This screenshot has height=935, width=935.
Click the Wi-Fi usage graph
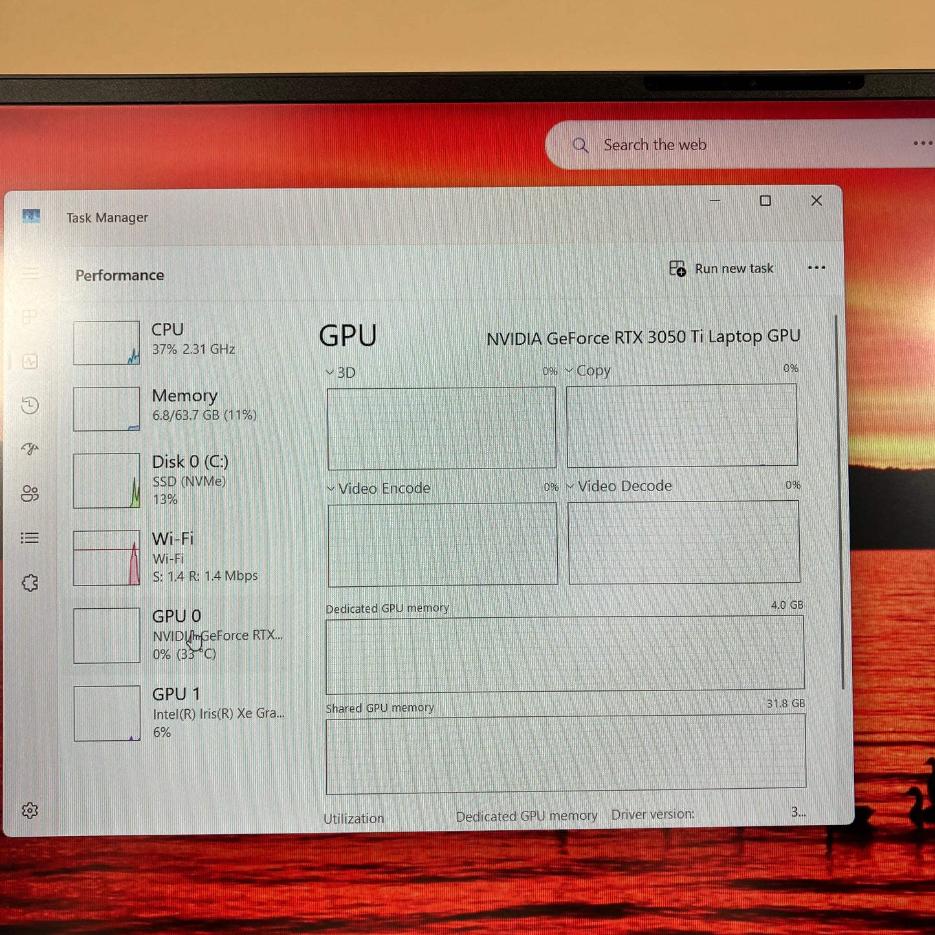click(107, 556)
